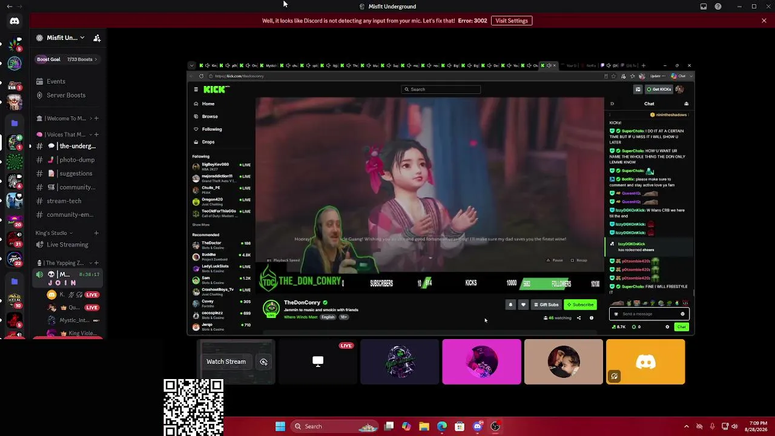
Task: Join the Live Streaming voice channel
Action: [67, 245]
